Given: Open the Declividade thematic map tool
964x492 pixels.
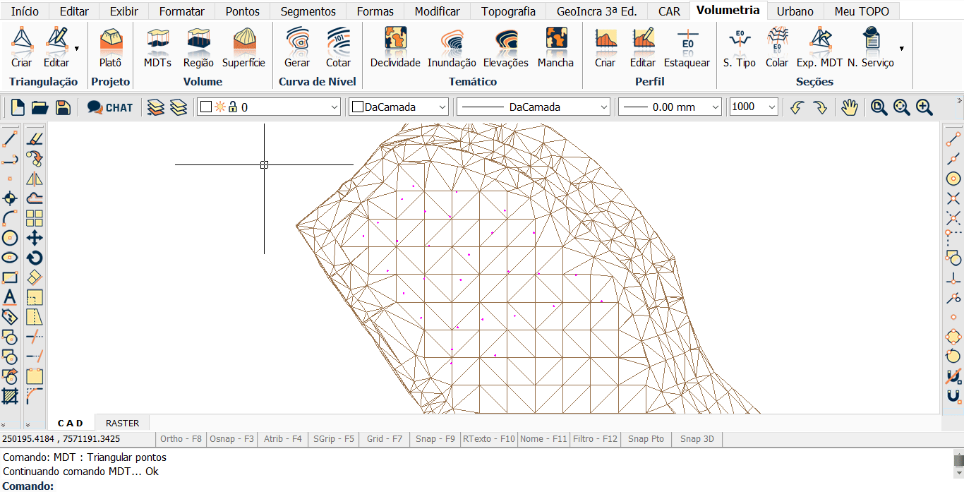Looking at the screenshot, I should click(395, 47).
